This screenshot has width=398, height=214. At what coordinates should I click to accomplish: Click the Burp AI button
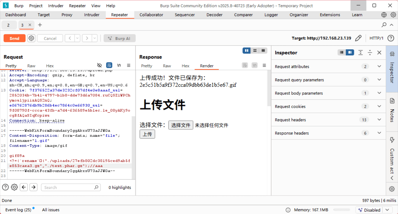[x=120, y=38]
